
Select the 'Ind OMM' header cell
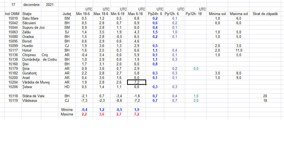13,14
